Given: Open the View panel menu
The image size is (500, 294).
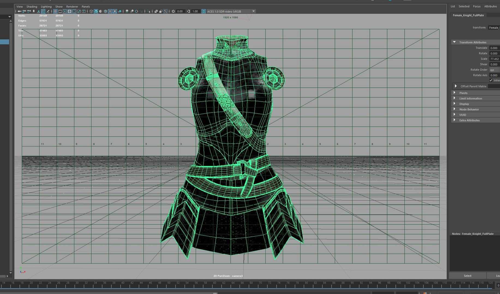Looking at the screenshot, I should [x=20, y=7].
